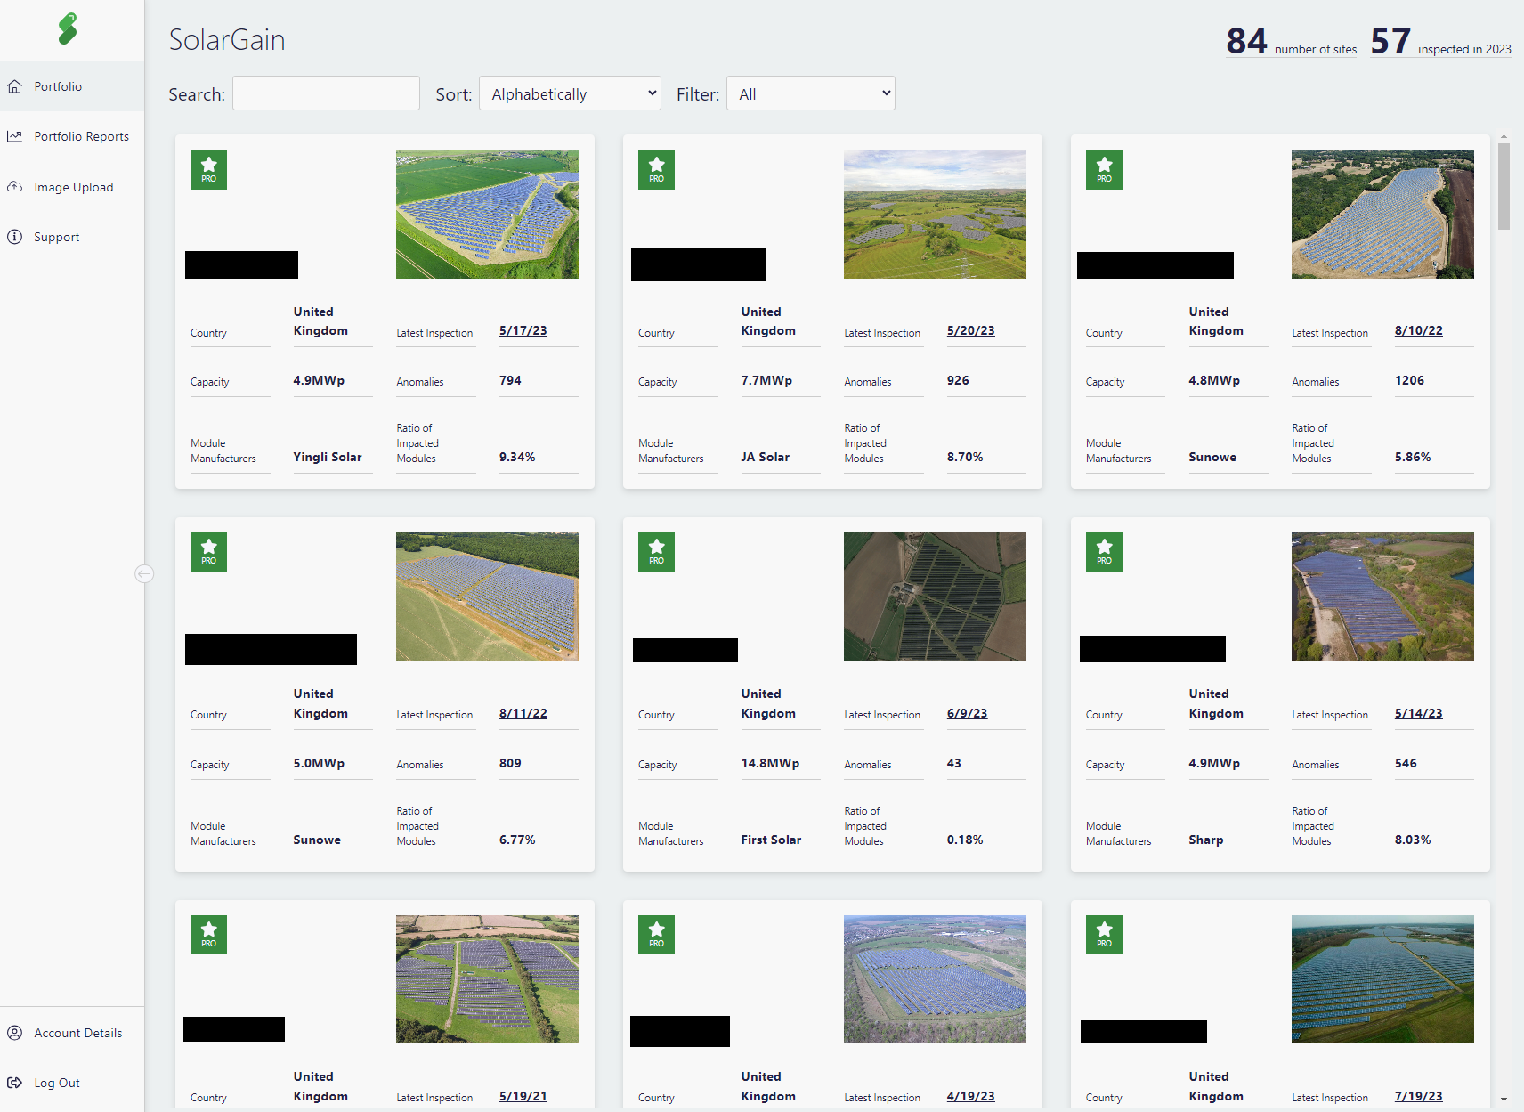Image resolution: width=1524 pixels, height=1112 pixels.
Task: Open the Portfolio home icon
Action: pyautogui.click(x=15, y=86)
